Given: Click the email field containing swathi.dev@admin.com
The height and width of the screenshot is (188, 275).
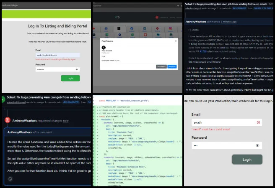Looking at the screenshot, I should pyautogui.click(x=58, y=55).
